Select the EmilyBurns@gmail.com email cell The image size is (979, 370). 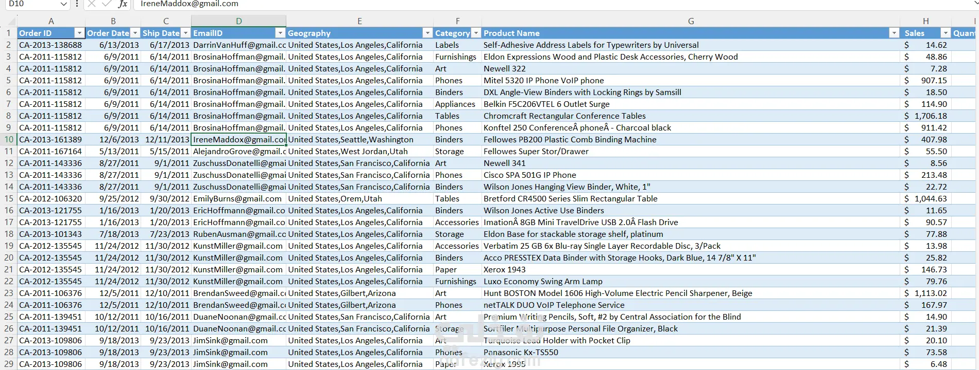tap(239, 198)
